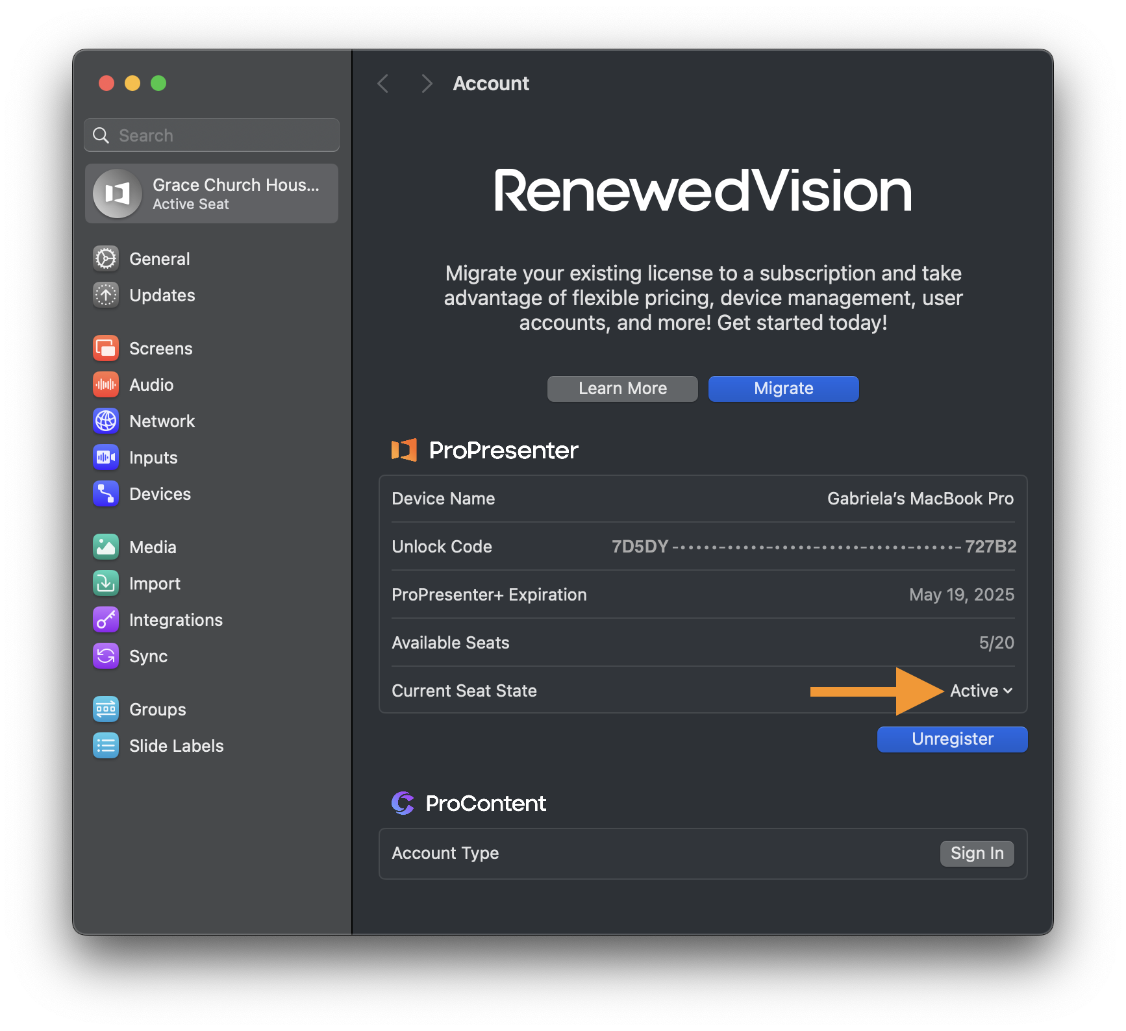Sign In to ProContent account
1126x1031 pixels.
point(977,853)
